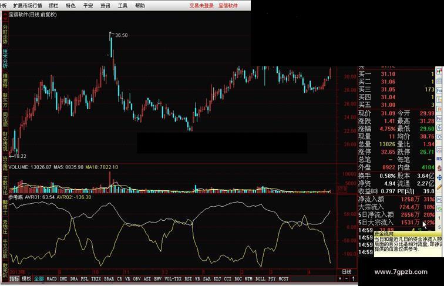
Task: Open the 扩展市场行情 menu
Action: pos(28,5)
